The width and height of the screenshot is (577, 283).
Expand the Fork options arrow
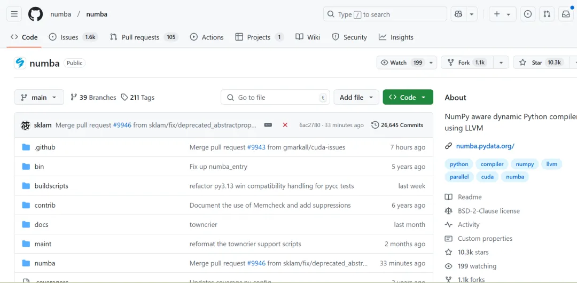(501, 62)
